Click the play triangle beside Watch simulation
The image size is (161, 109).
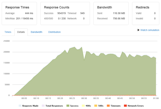[x=138, y=30]
